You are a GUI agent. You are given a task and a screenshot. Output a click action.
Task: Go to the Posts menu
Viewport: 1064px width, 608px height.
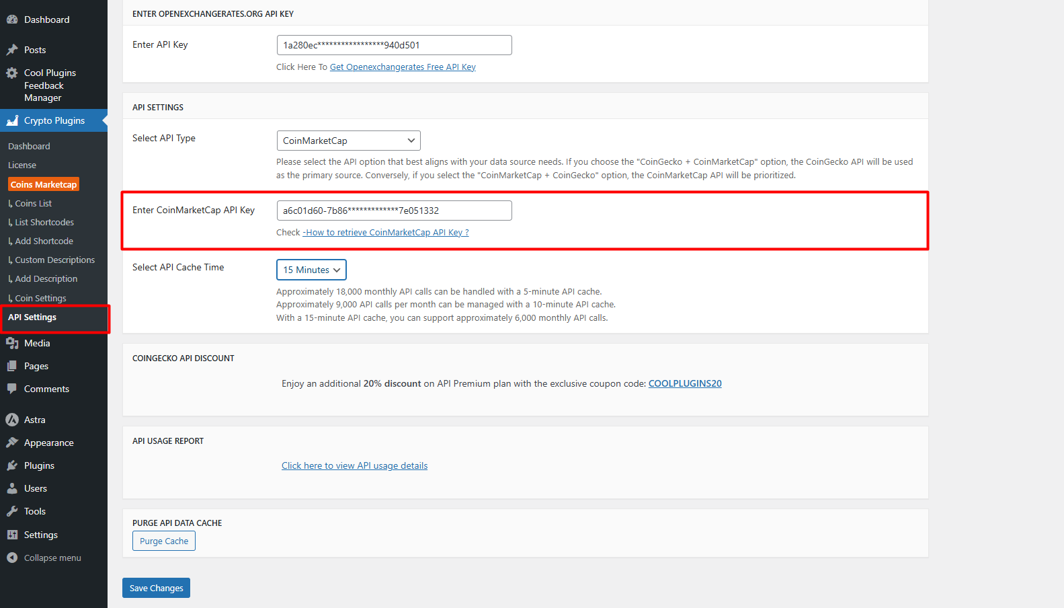(x=35, y=50)
